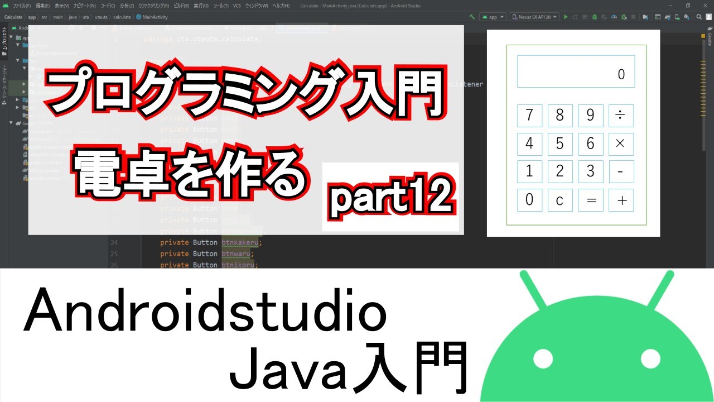Image resolution: width=714 pixels, height=402 pixels.
Task: Open Project Structure folder icon
Action: pyautogui.click(x=645, y=17)
